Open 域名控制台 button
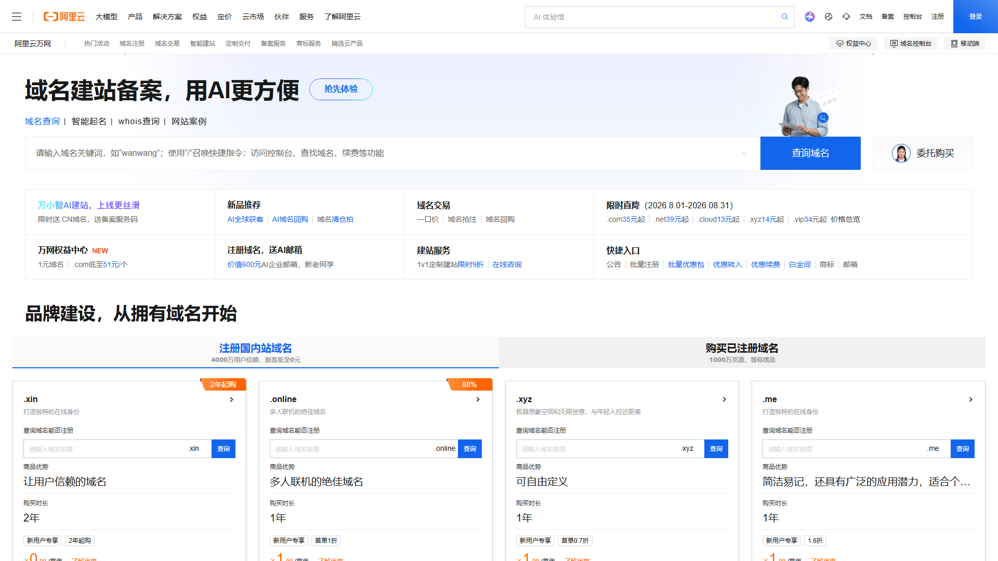This screenshot has width=998, height=561. click(911, 44)
